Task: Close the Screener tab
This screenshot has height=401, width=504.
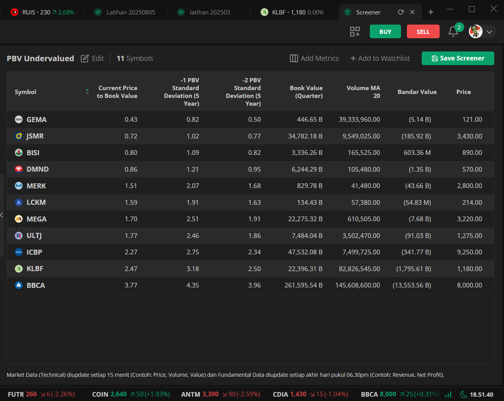Action: (x=412, y=12)
